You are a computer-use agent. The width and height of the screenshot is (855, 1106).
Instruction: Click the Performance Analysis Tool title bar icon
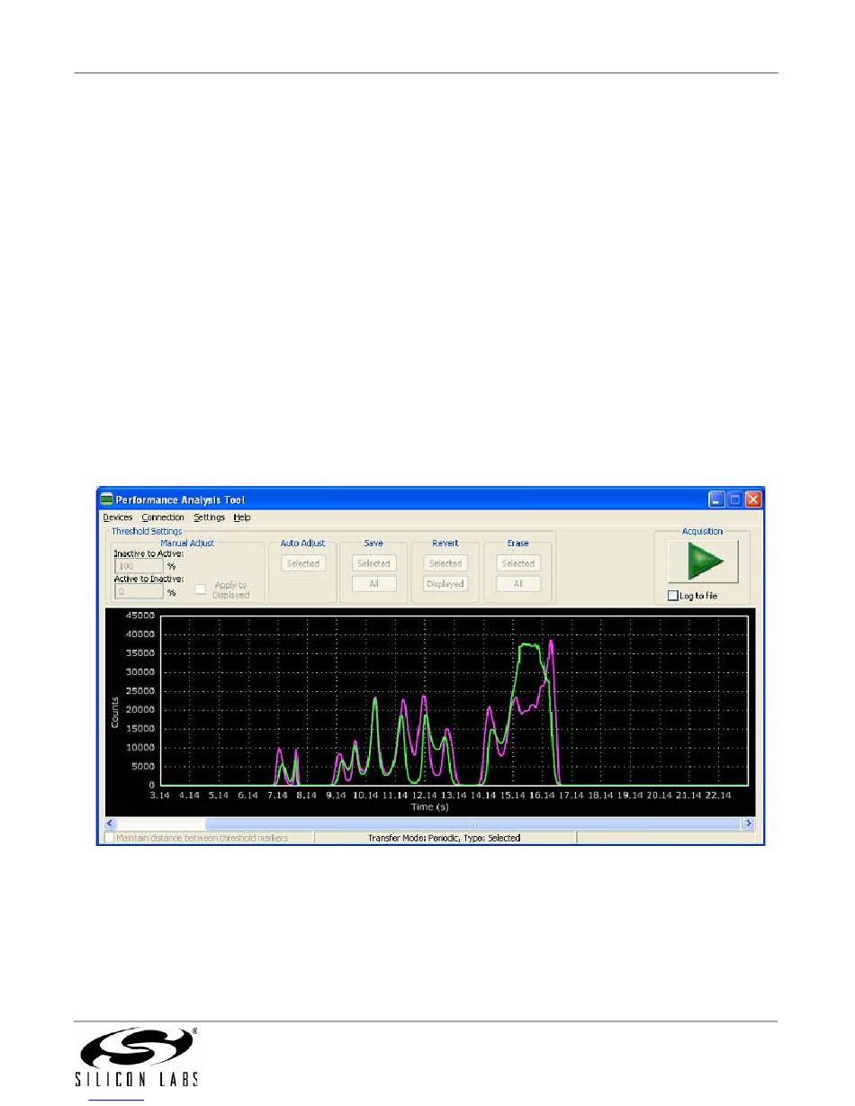(x=107, y=499)
